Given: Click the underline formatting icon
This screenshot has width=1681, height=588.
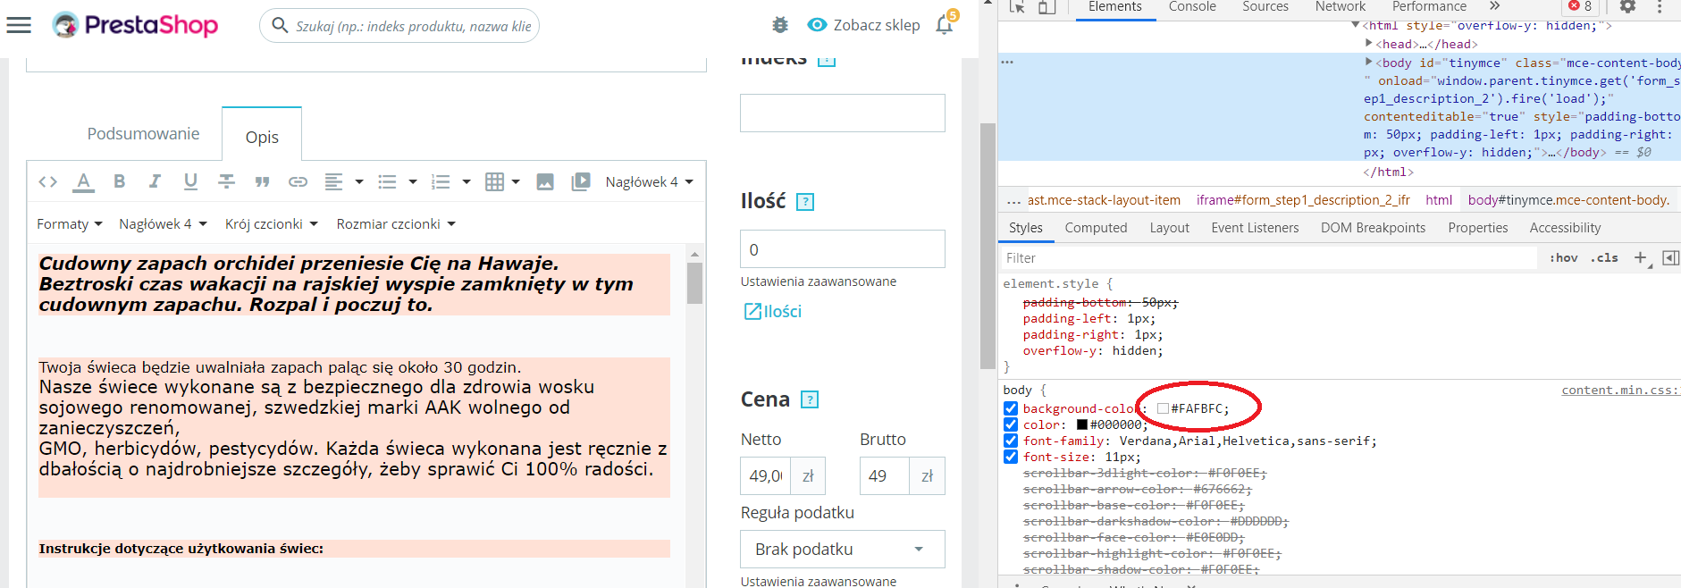Looking at the screenshot, I should 190,182.
